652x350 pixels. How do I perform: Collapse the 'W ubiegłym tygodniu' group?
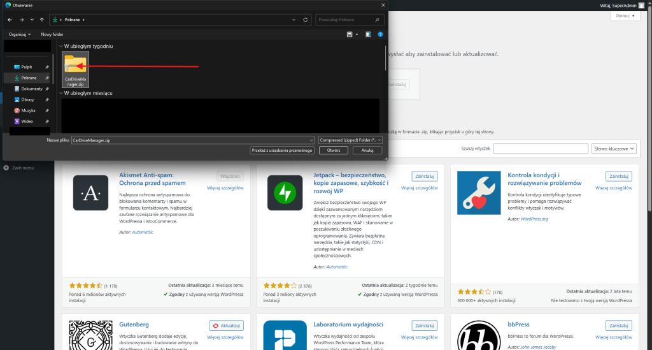pos(61,47)
